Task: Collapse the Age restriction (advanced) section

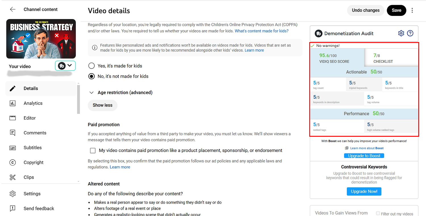Action: (92, 92)
